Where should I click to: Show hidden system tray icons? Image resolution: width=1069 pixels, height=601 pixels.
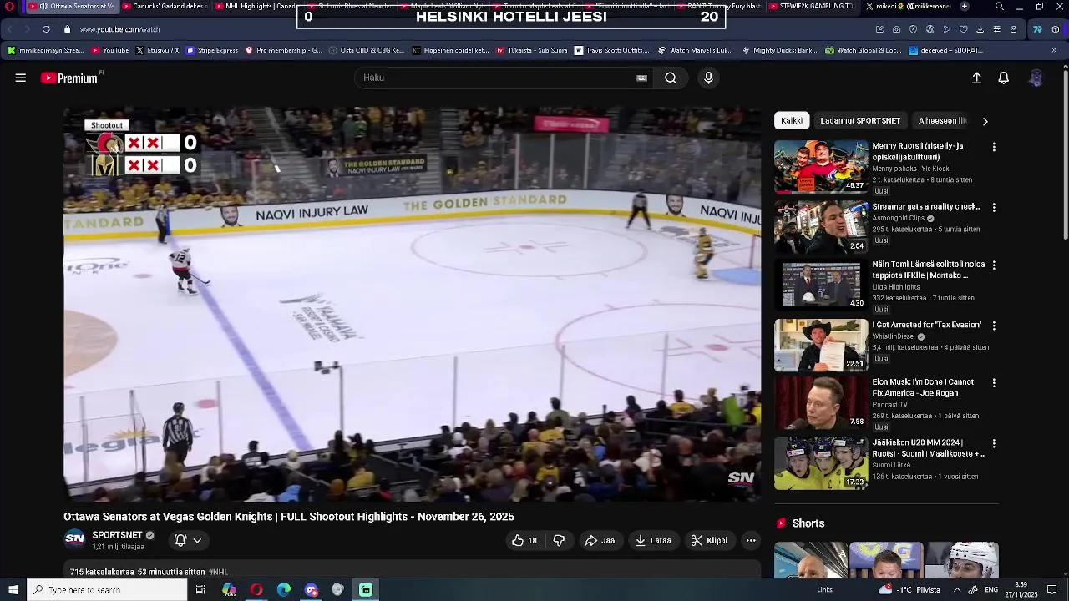click(957, 590)
